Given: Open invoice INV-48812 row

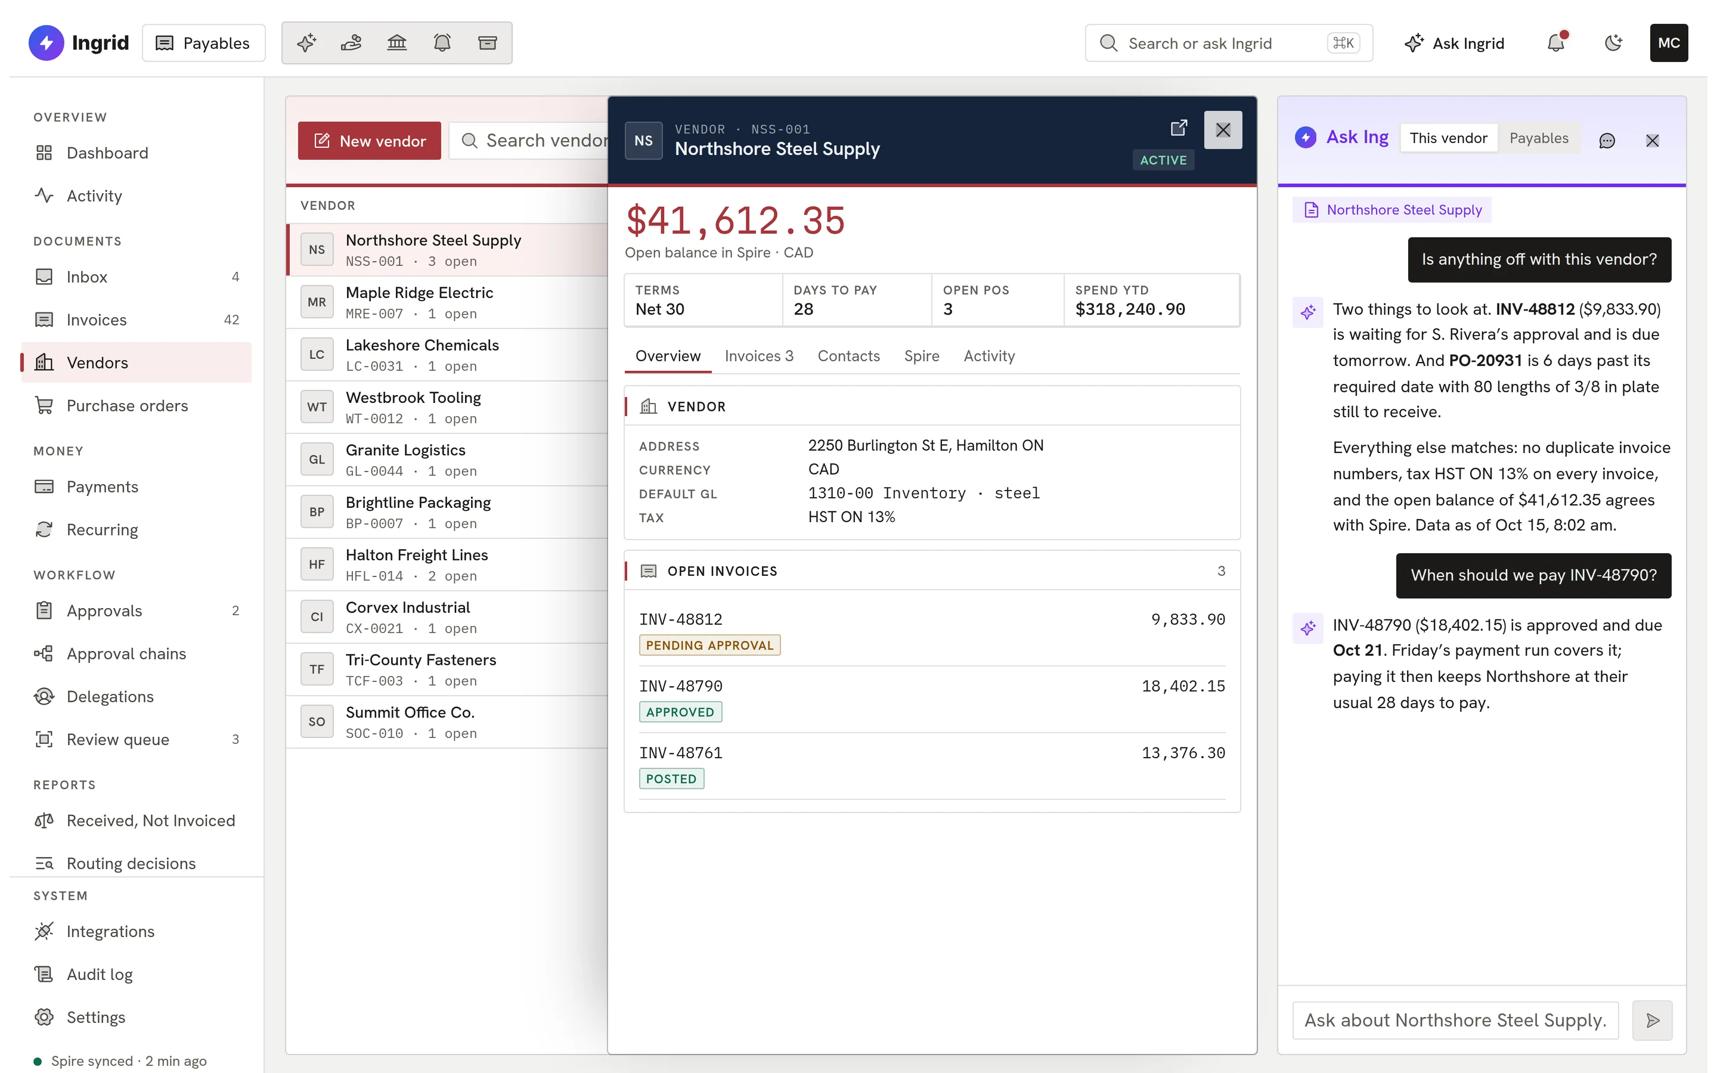Looking at the screenshot, I should (x=932, y=632).
